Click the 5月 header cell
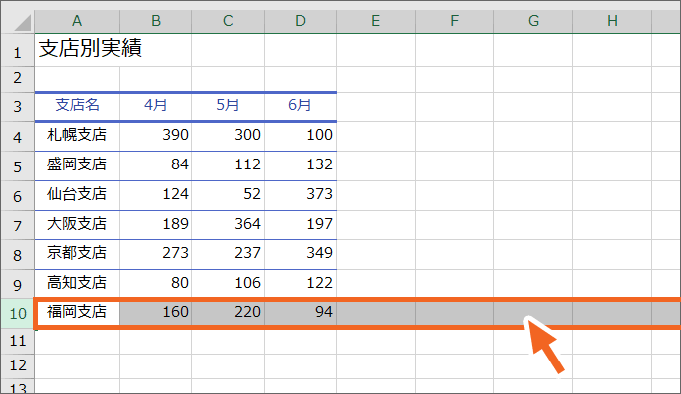This screenshot has height=394, width=681. pos(228,106)
